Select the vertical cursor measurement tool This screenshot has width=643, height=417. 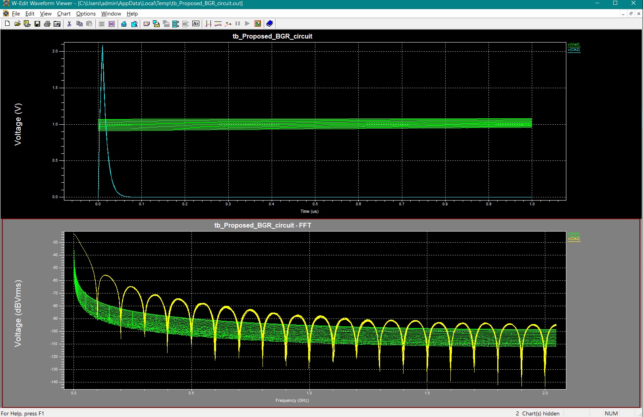[x=207, y=23]
